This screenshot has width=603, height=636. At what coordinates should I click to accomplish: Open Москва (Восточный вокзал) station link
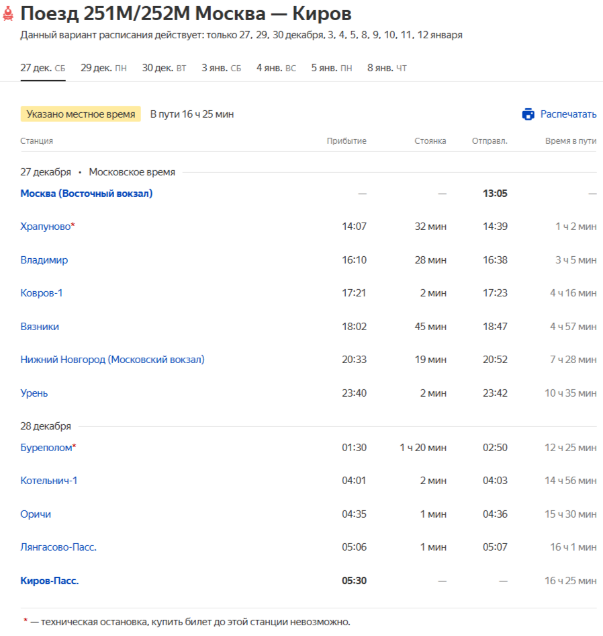(87, 194)
